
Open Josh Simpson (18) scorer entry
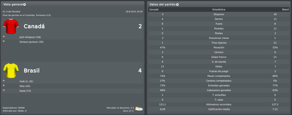30,37
